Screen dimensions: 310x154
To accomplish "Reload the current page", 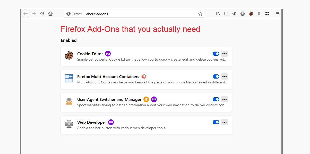I will 42,14.
